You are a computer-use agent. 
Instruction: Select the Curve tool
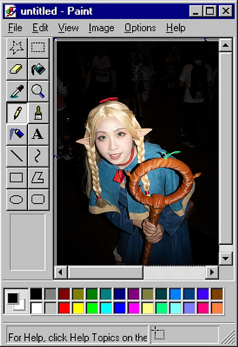pos(38,156)
